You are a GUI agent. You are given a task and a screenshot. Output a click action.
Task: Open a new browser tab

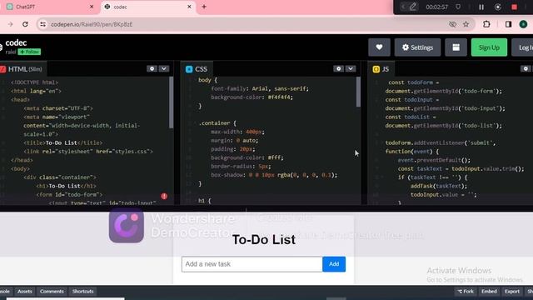click(204, 7)
